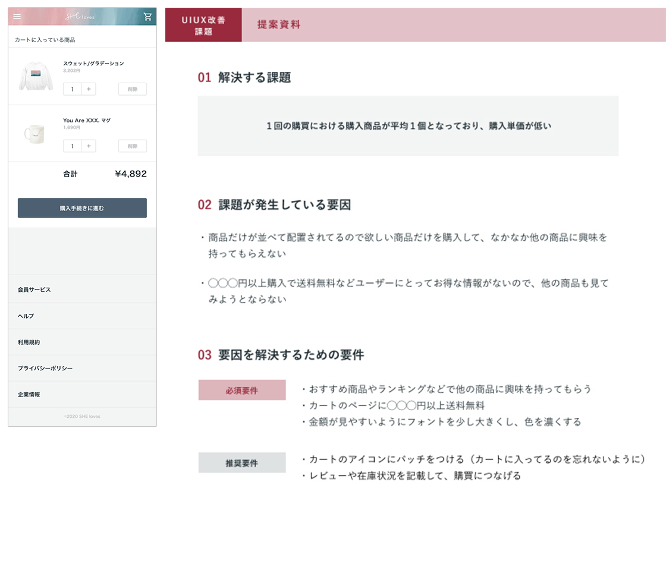Open ヘルプ in the footer menu
The height and width of the screenshot is (570, 666).
[26, 316]
